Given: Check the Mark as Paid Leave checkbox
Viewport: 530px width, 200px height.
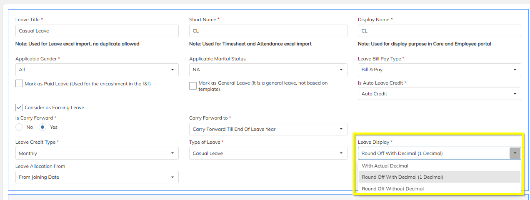Looking at the screenshot, I should point(19,83).
